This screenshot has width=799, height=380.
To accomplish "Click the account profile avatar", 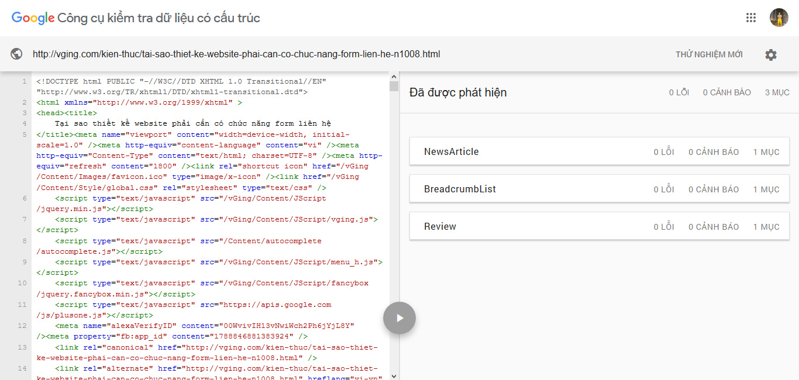I will [x=779, y=18].
